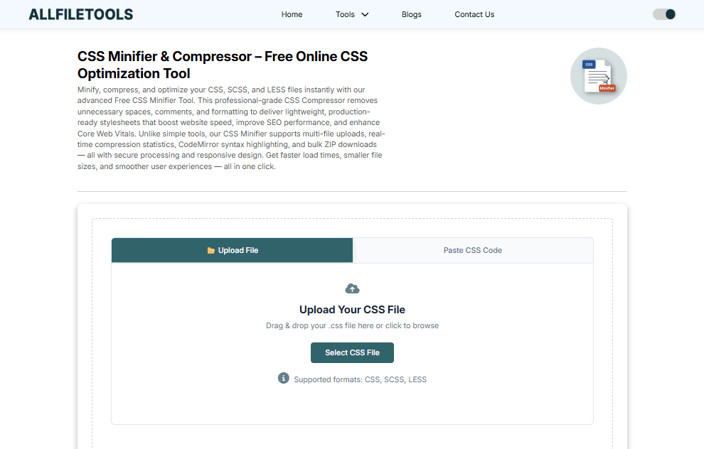The height and width of the screenshot is (449, 704).
Task: Open the Tools menu
Action: pos(346,14)
